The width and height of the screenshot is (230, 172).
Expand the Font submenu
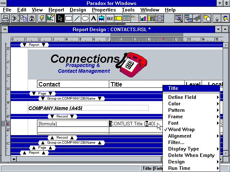coord(191,123)
